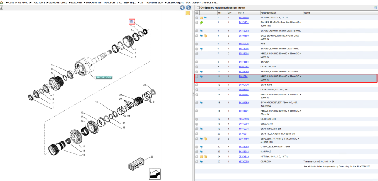Click the large arrow icon below the diagram
378x181 pixels.
tap(154, 174)
